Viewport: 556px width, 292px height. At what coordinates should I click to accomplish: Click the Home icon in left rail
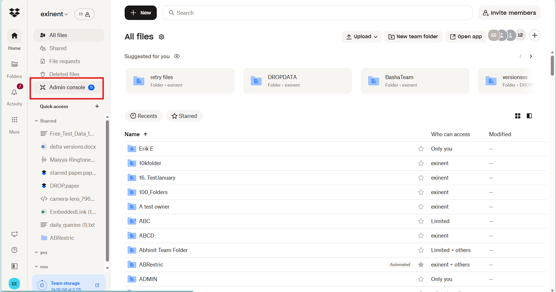pyautogui.click(x=14, y=36)
